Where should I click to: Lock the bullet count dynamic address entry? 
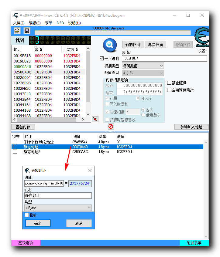pyautogui.click(x=15, y=142)
